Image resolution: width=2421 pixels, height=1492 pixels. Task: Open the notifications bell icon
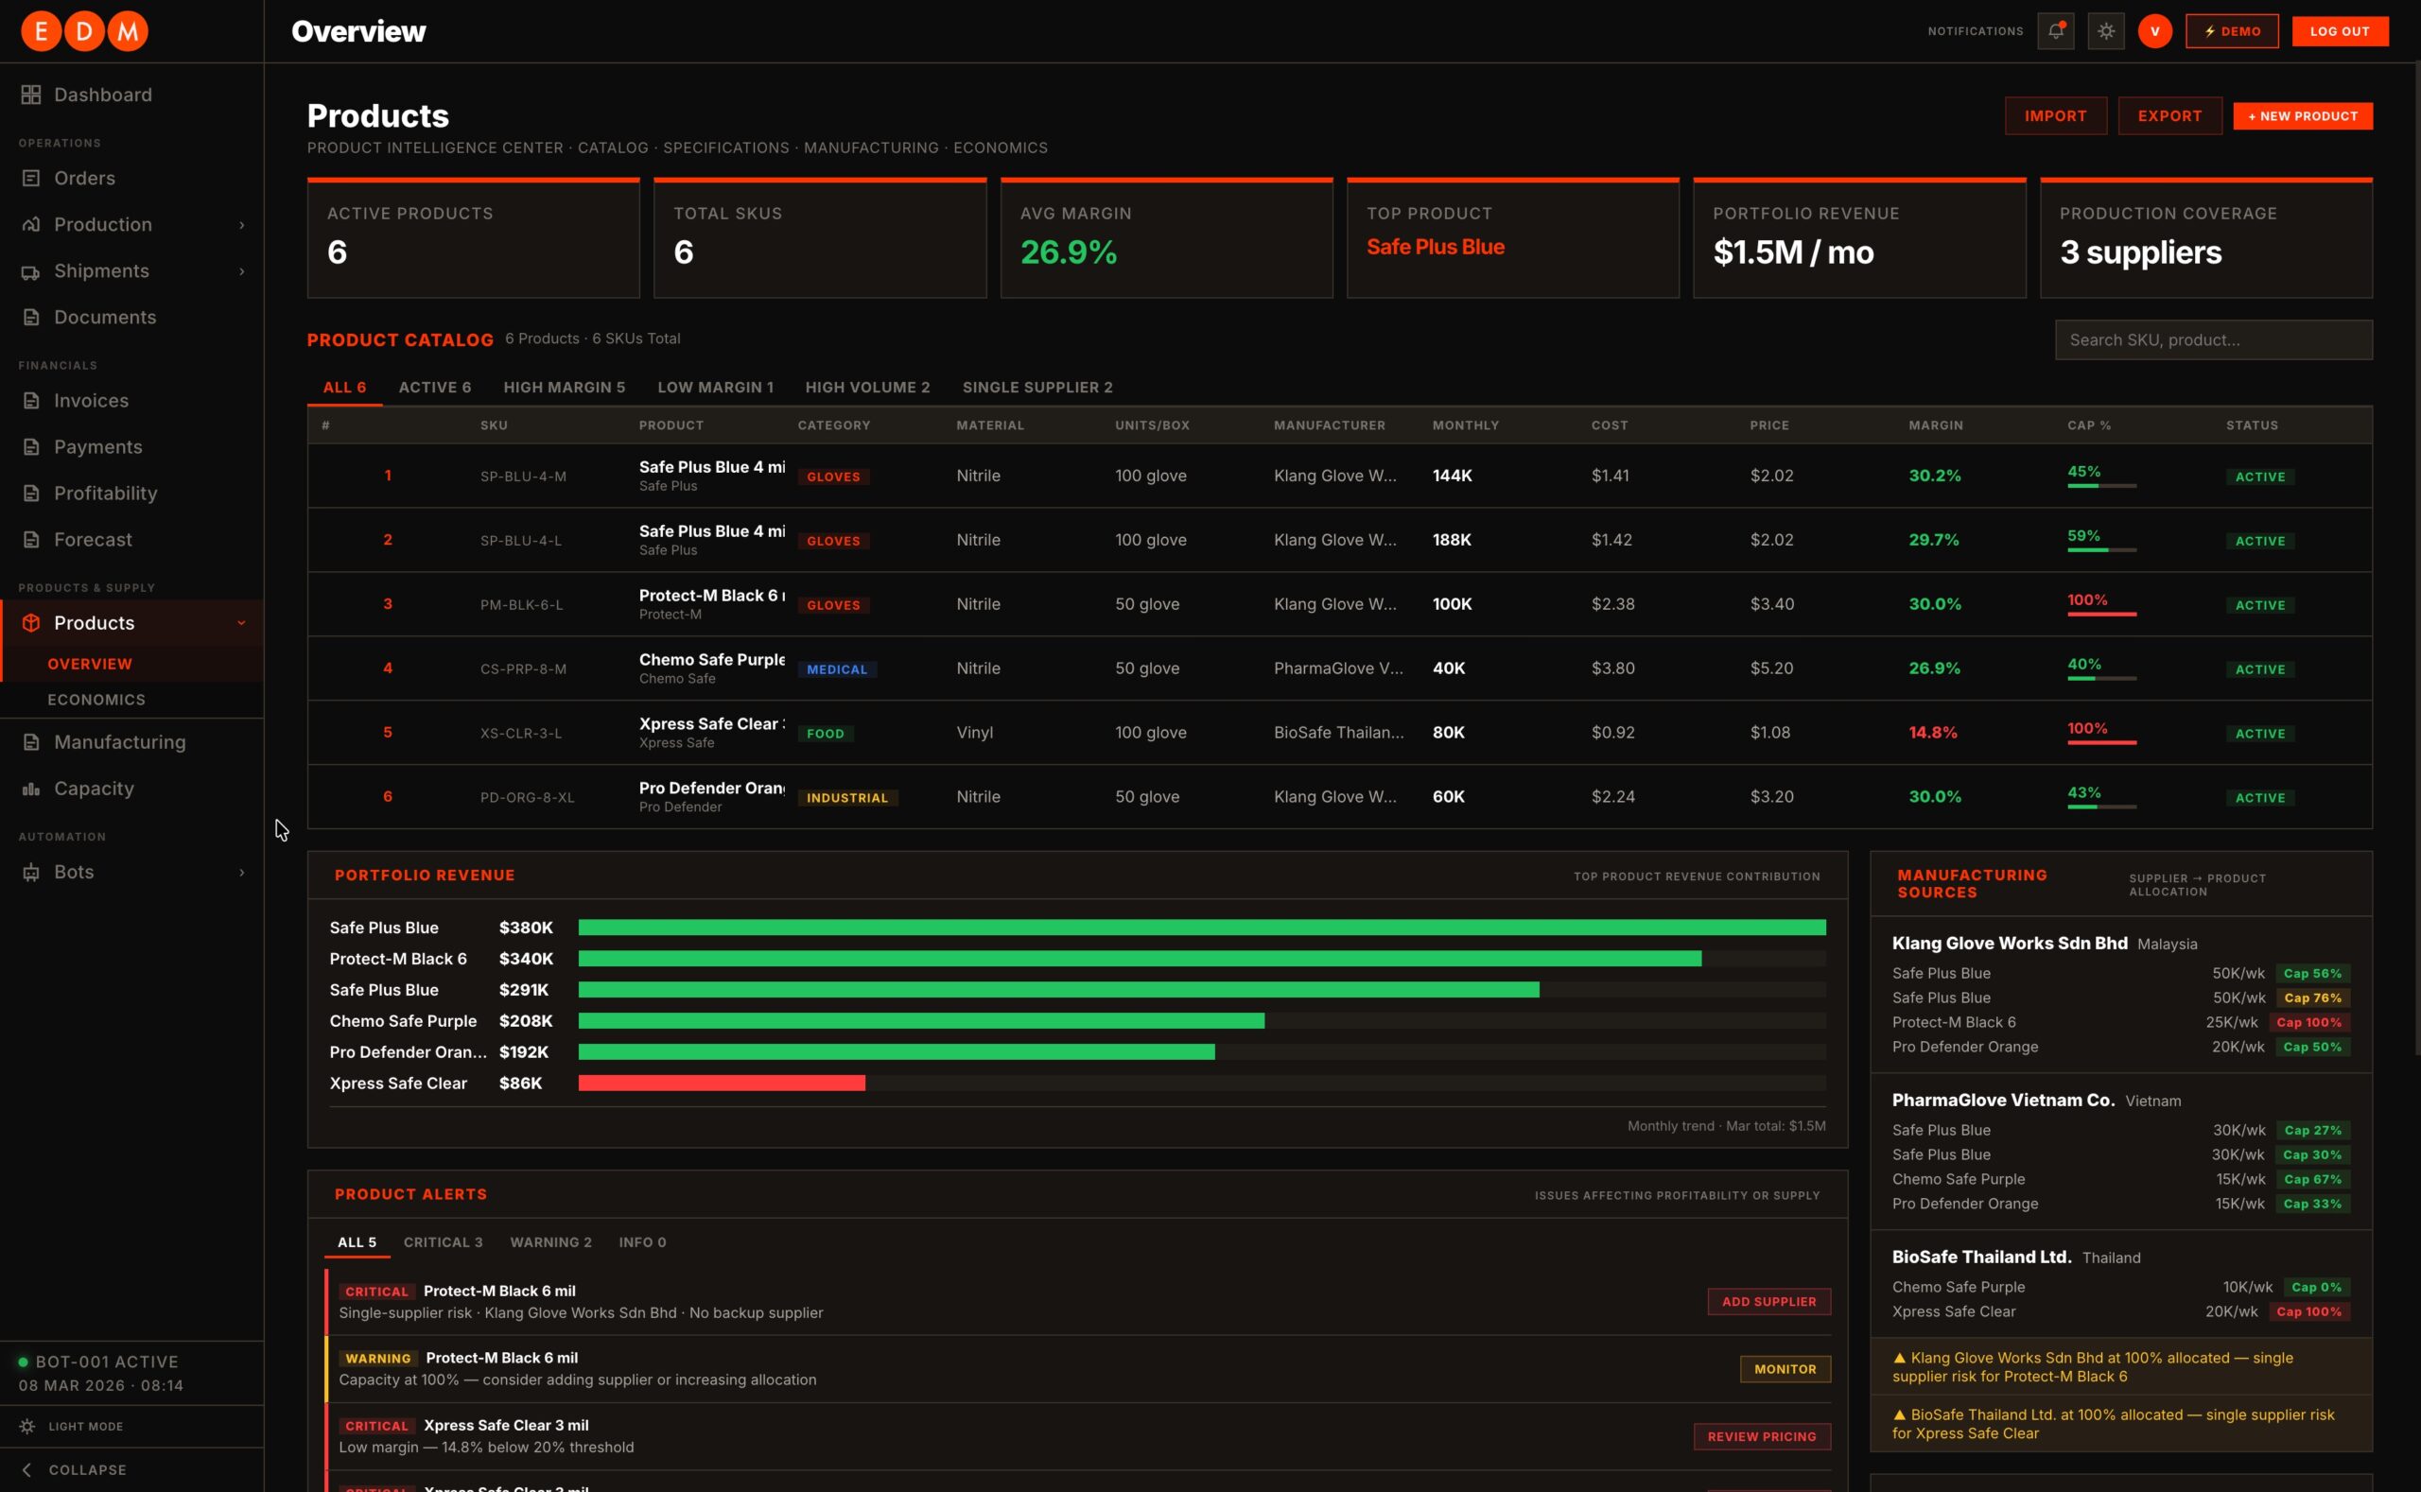pos(2055,30)
